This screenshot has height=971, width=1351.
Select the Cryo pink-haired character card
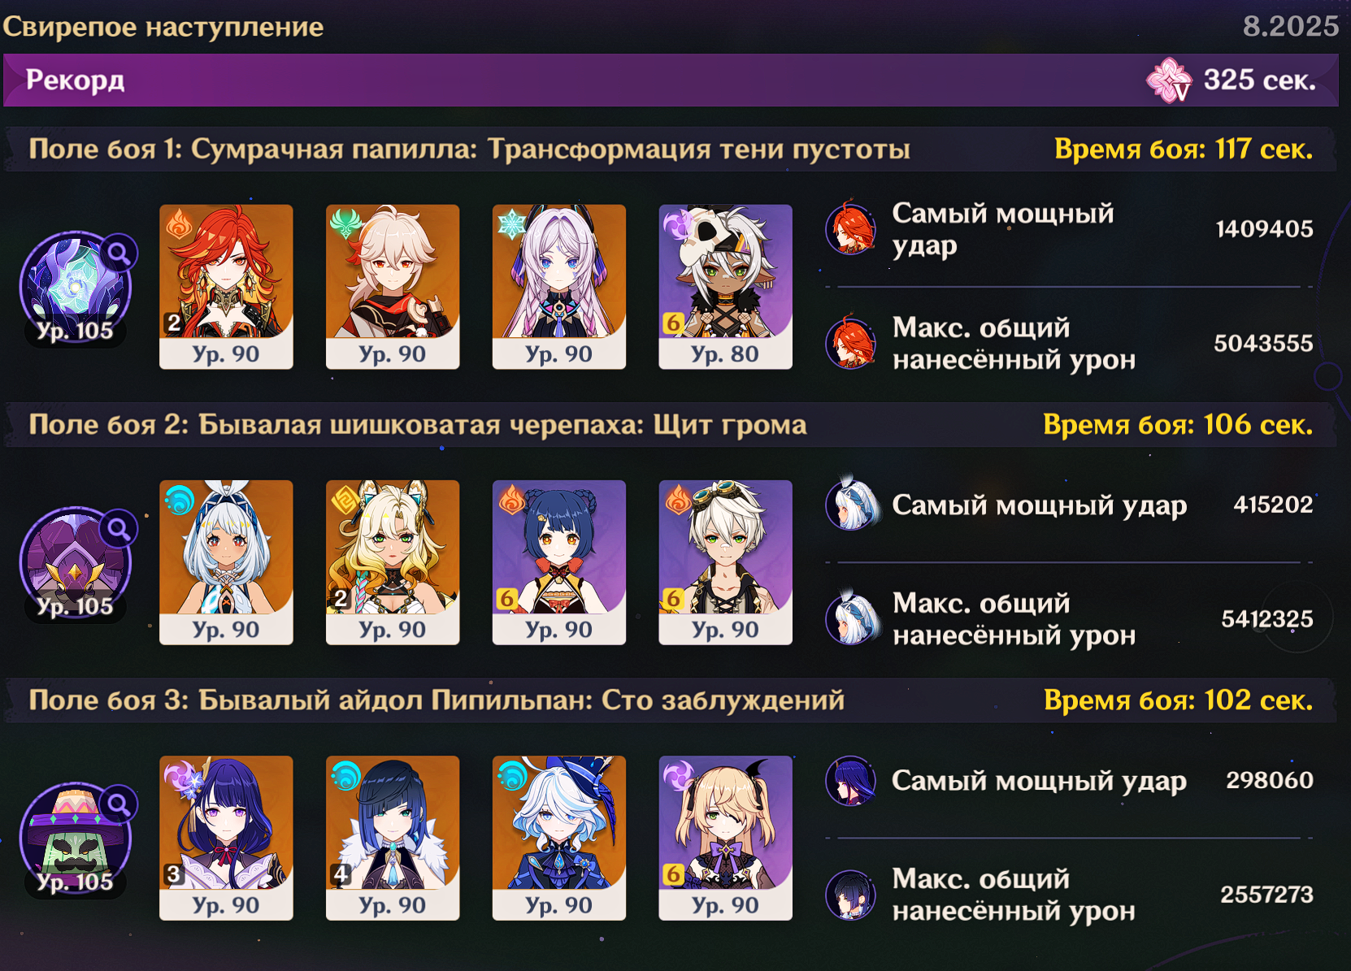pos(559,287)
